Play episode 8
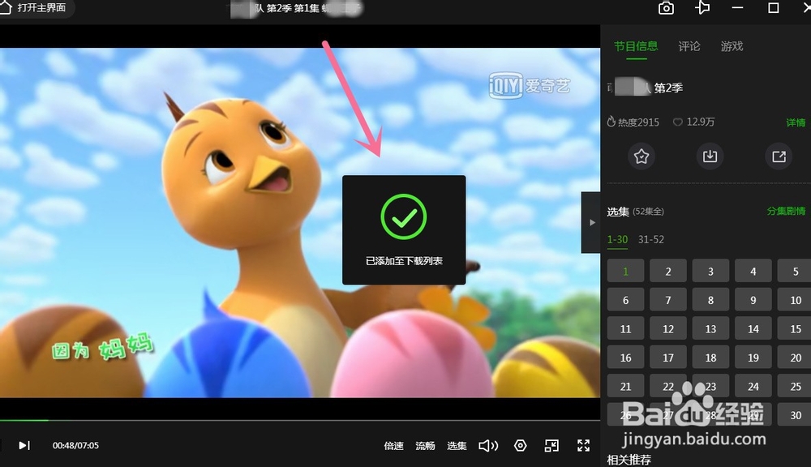 tap(710, 300)
